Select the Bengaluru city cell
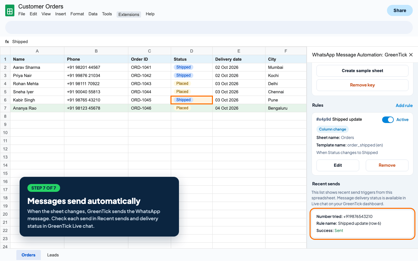Viewport: 418px width, 261px height. [x=286, y=108]
